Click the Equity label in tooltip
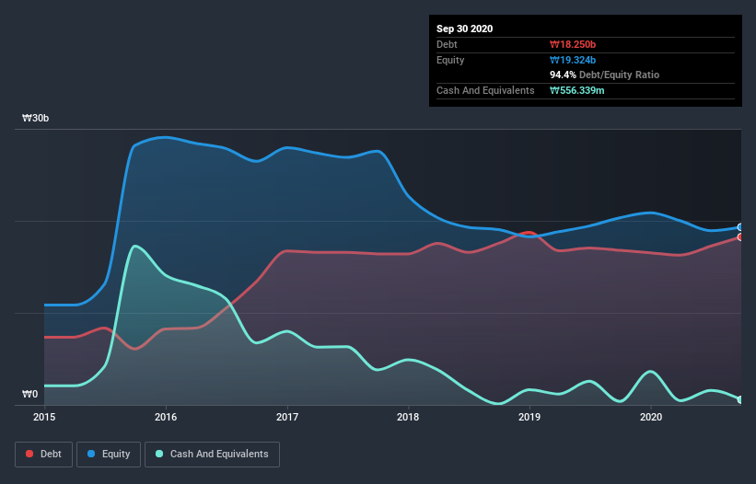 pyautogui.click(x=450, y=61)
